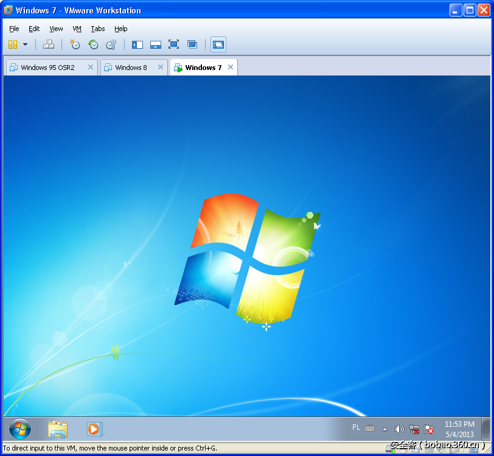Launch Windows Media Player from the guest taskbar
Image resolution: width=494 pixels, height=456 pixels.
94,429
